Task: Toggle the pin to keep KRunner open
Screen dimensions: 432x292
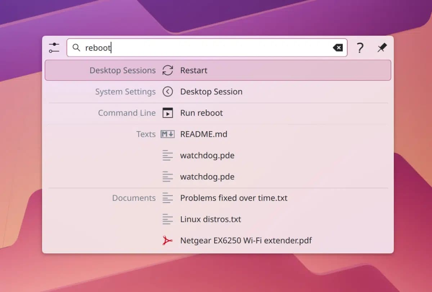Action: pos(382,48)
